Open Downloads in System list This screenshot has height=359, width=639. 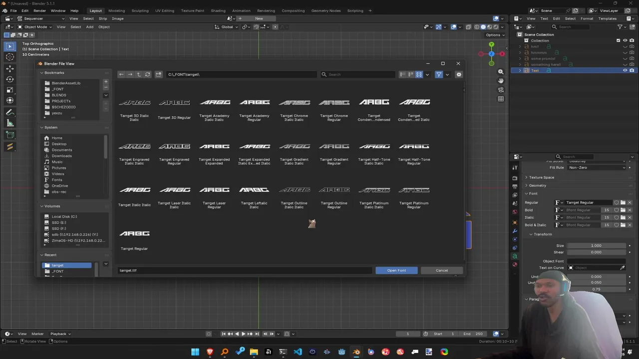click(62, 156)
